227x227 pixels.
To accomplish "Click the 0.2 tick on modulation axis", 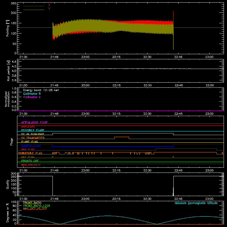I will point(14,106).
